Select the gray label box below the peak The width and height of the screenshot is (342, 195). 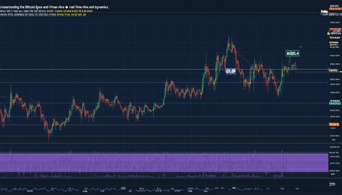point(231,71)
